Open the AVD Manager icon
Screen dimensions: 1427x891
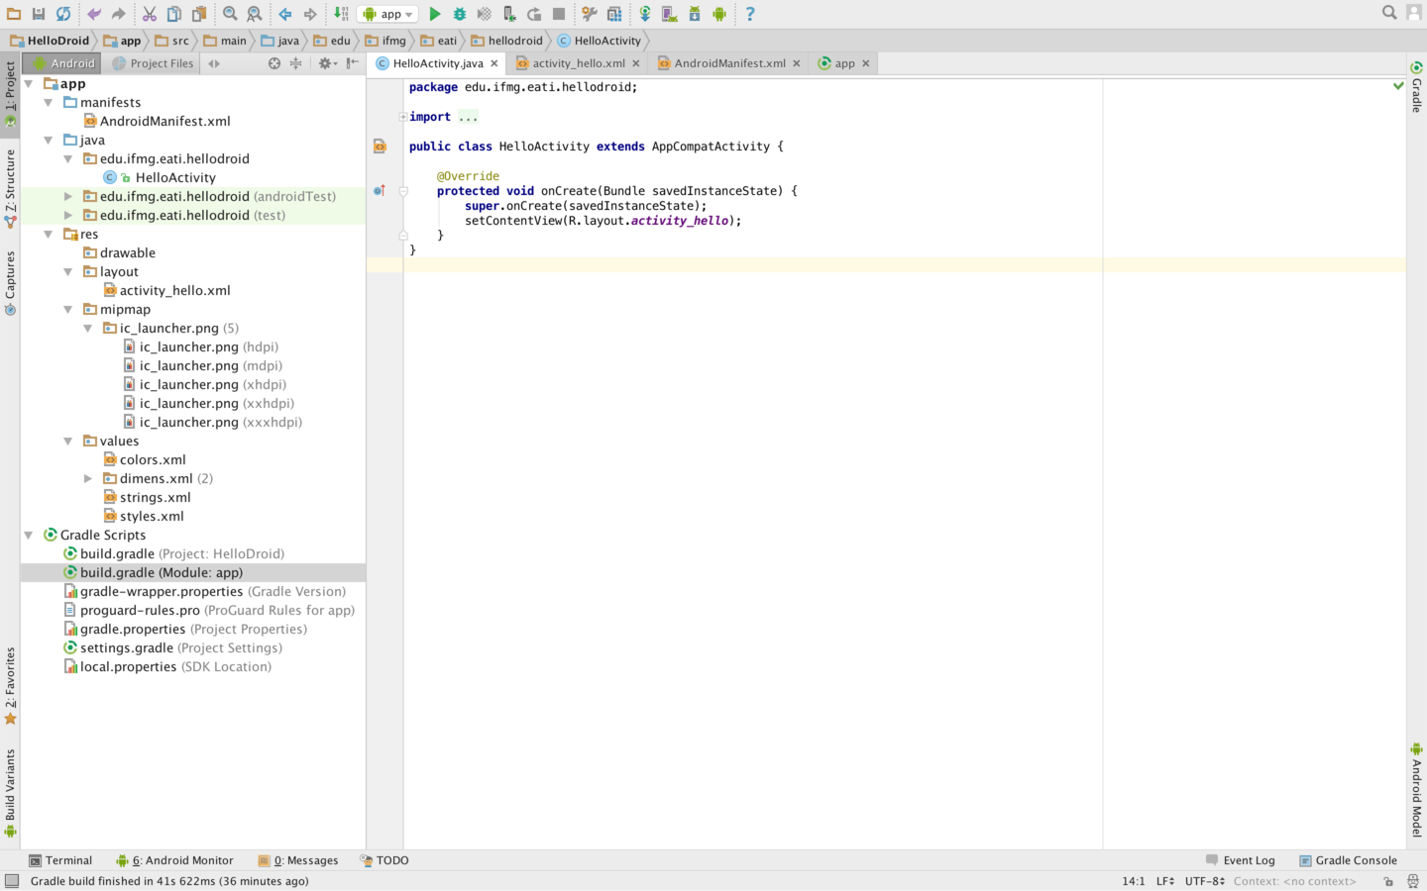click(x=670, y=14)
